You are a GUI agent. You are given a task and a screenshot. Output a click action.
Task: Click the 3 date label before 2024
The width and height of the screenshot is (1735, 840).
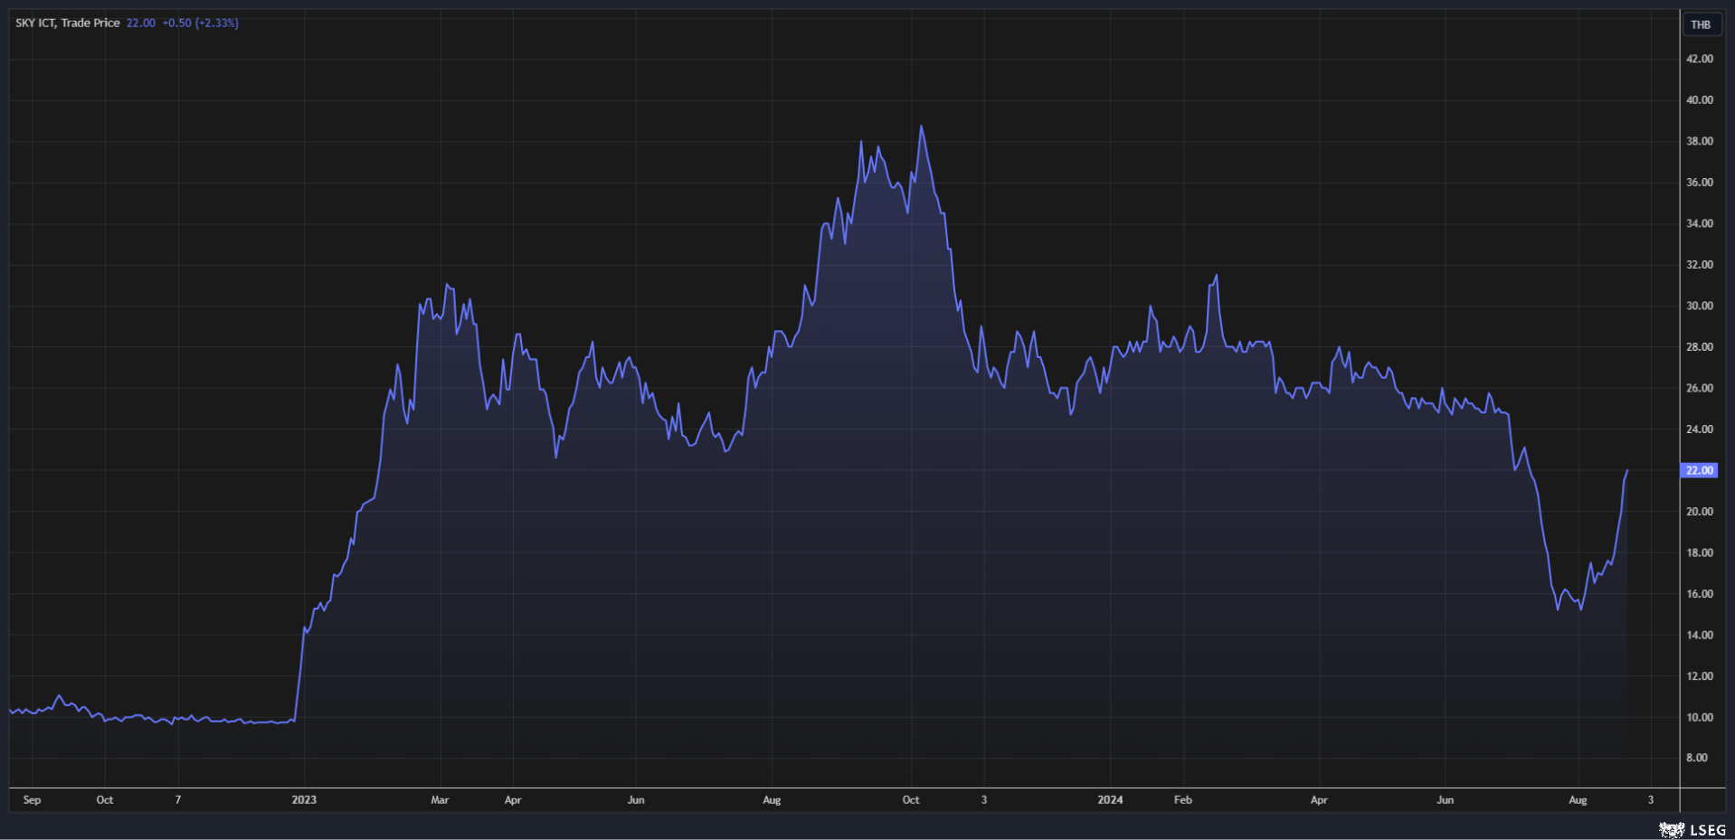(x=984, y=800)
